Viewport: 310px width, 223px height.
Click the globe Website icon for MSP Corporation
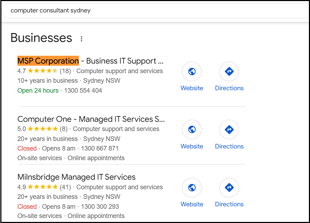(192, 71)
